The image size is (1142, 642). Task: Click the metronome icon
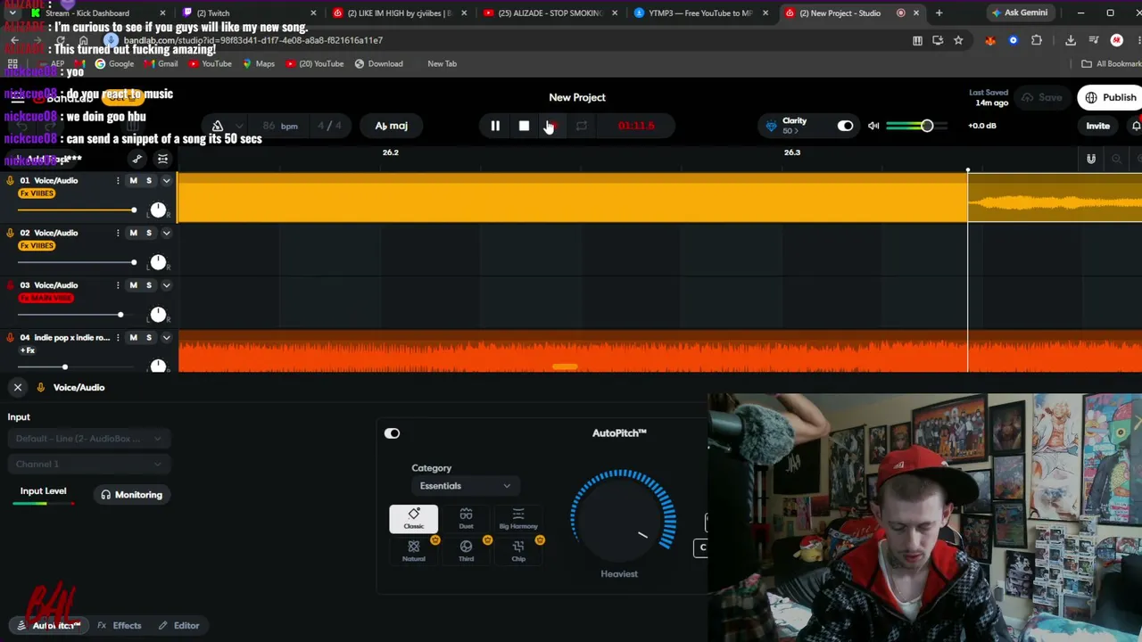218,126
